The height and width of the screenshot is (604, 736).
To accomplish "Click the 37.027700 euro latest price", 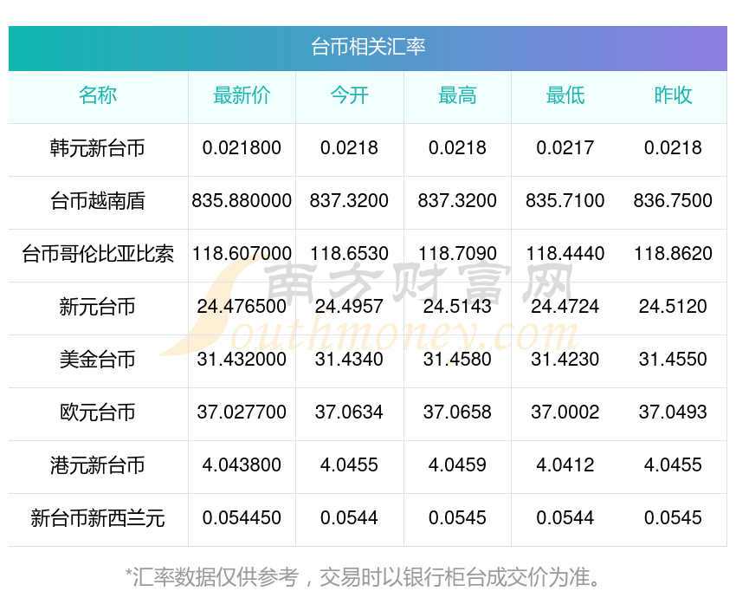I will (x=242, y=412).
